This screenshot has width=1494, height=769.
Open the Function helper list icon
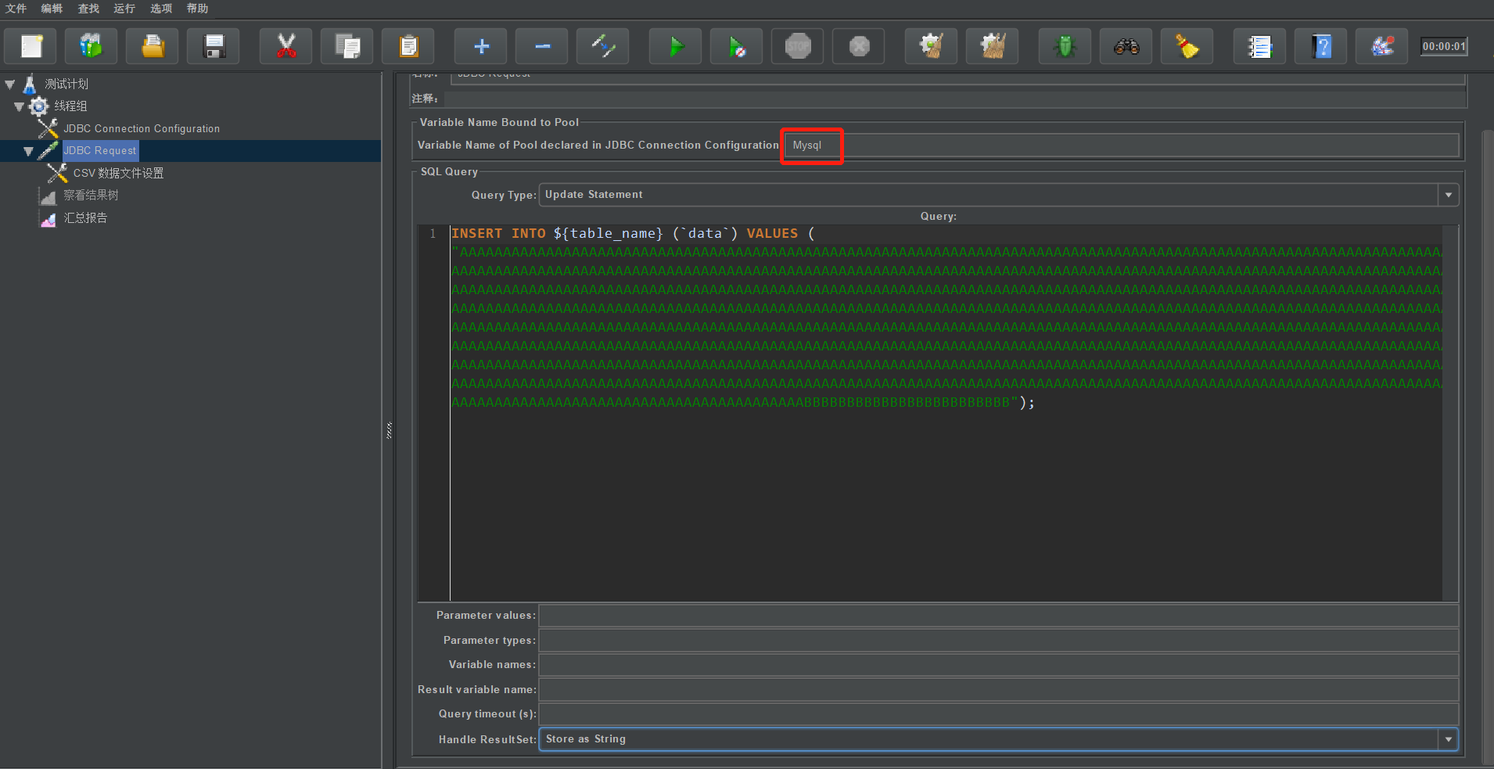1259,47
